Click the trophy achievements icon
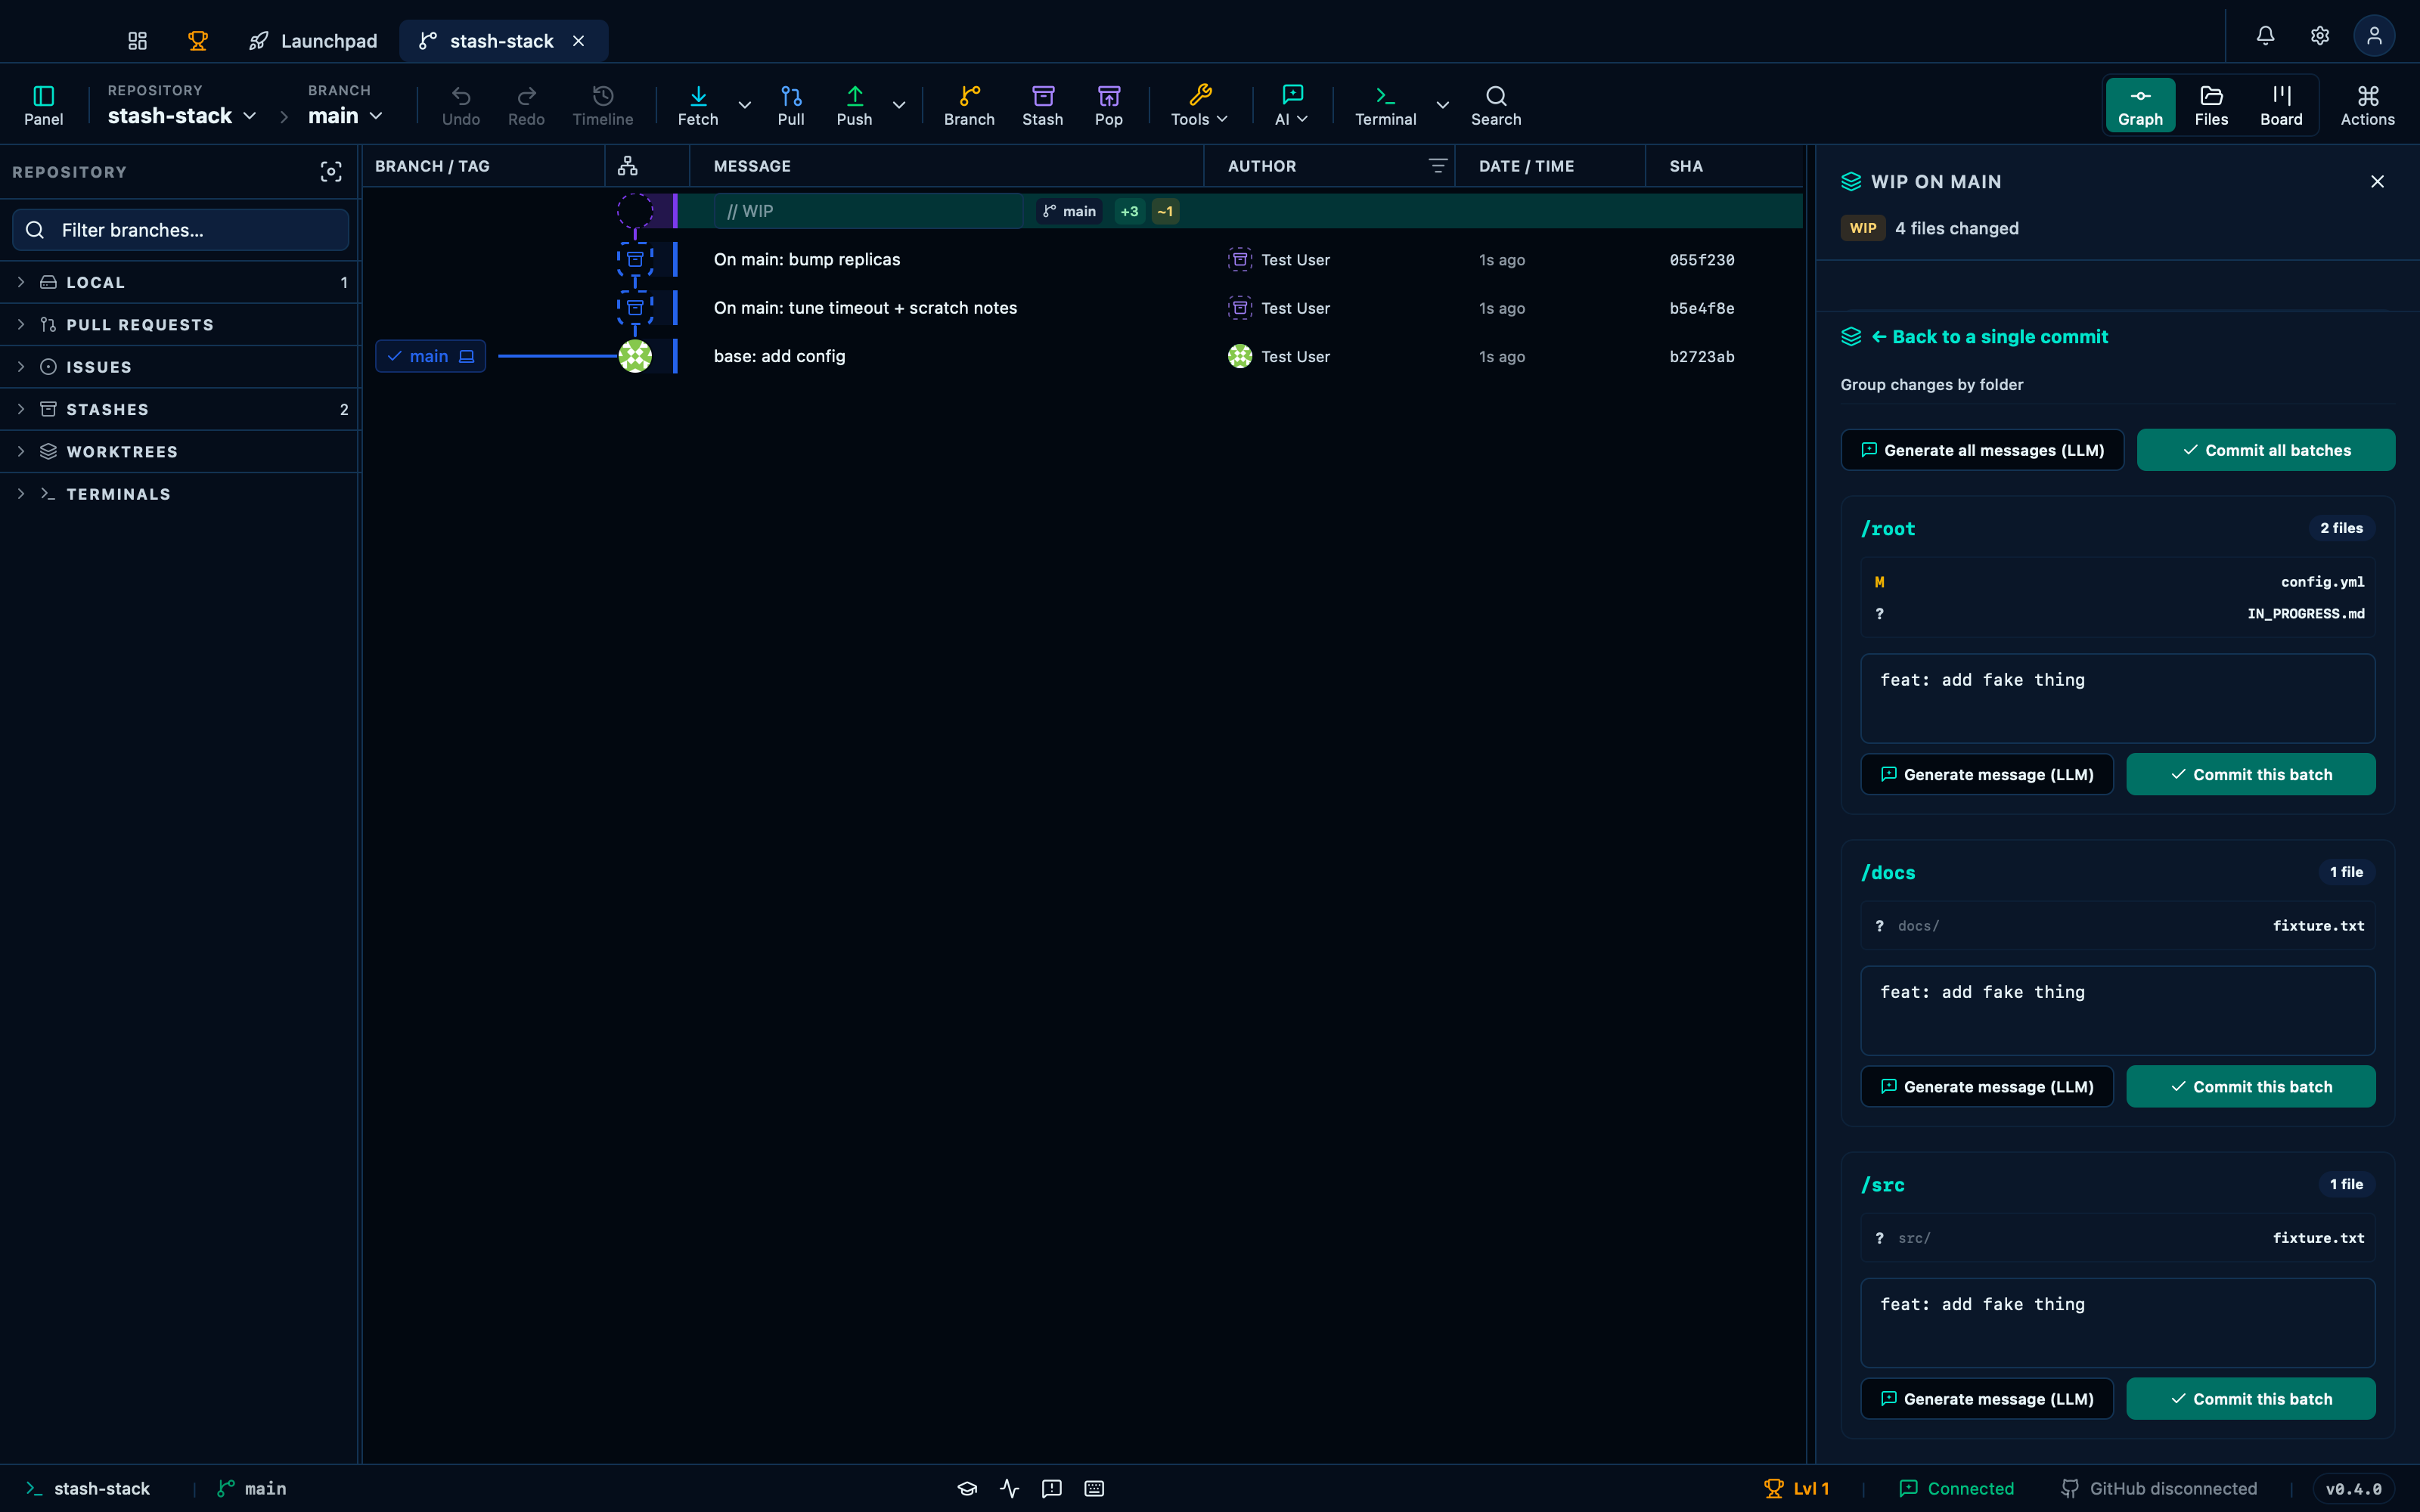This screenshot has height=1512, width=2420. (x=198, y=41)
